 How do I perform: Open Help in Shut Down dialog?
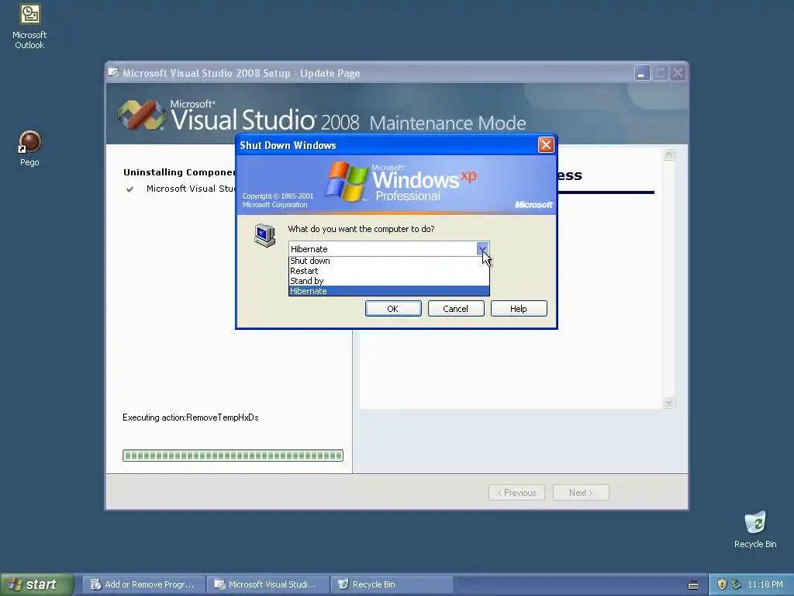point(519,309)
